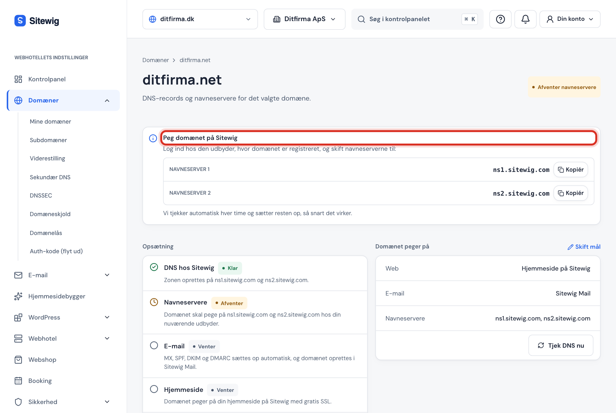Copy ns2.sitewig.com with Kopiér button
616x413 pixels.
[570, 193]
